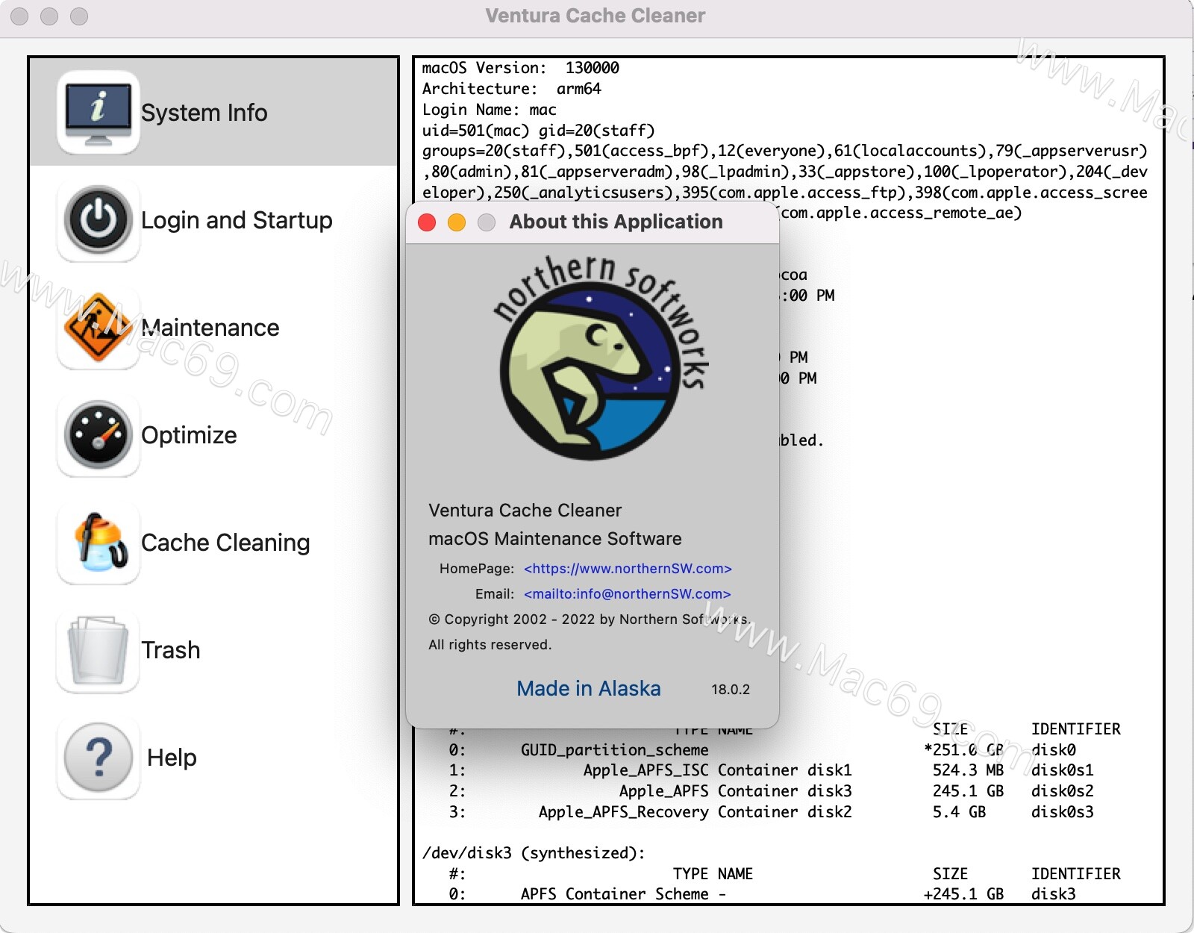Minimize the About this Application dialog
This screenshot has width=1194, height=933.
click(457, 222)
